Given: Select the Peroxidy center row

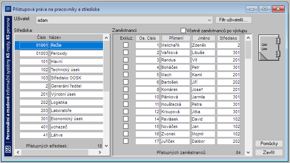Looking at the screenshot, I should point(61,53).
